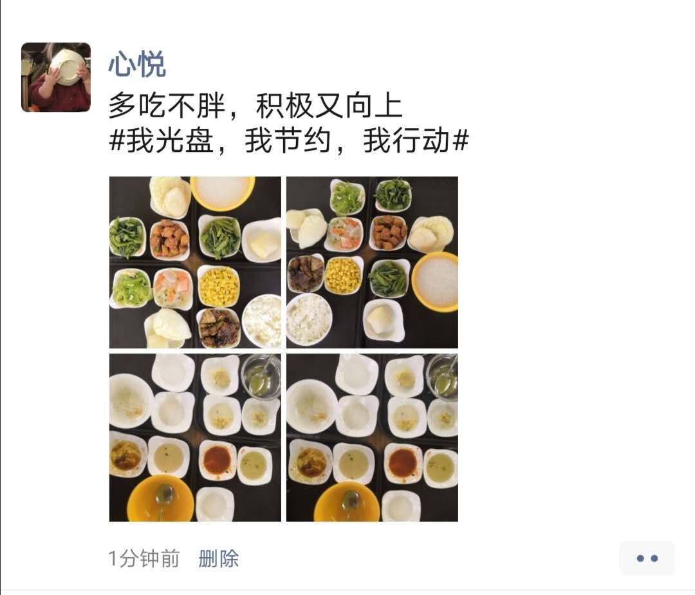Tap the green pepper dish in top-left photo
Viewport: 695px width, 595px height.
coord(130,288)
